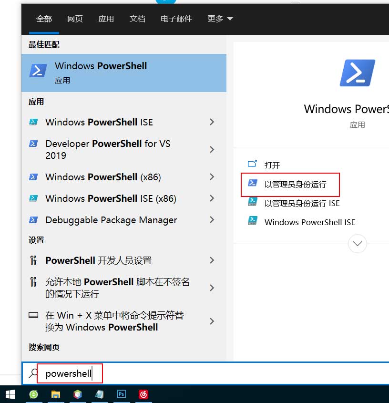The width and height of the screenshot is (389, 403).
Task: Open File Explorer from the taskbar
Action: coord(56,394)
